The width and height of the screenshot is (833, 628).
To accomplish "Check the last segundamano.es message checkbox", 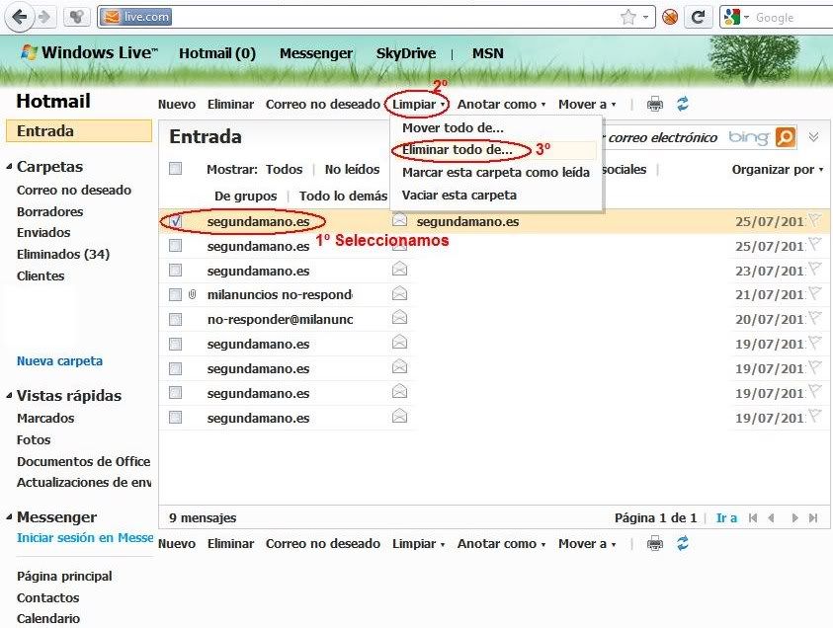I will pos(175,418).
